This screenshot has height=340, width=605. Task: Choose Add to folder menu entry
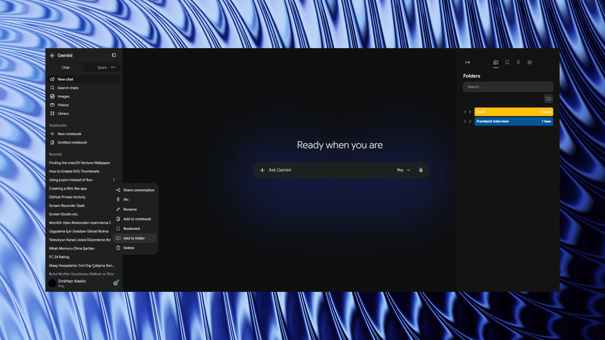click(135, 238)
